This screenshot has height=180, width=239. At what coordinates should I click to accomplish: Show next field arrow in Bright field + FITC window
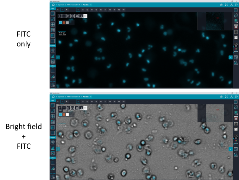coord(231,149)
